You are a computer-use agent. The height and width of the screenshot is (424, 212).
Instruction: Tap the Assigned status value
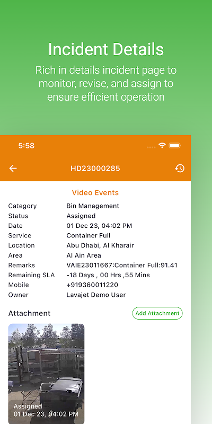click(81, 216)
